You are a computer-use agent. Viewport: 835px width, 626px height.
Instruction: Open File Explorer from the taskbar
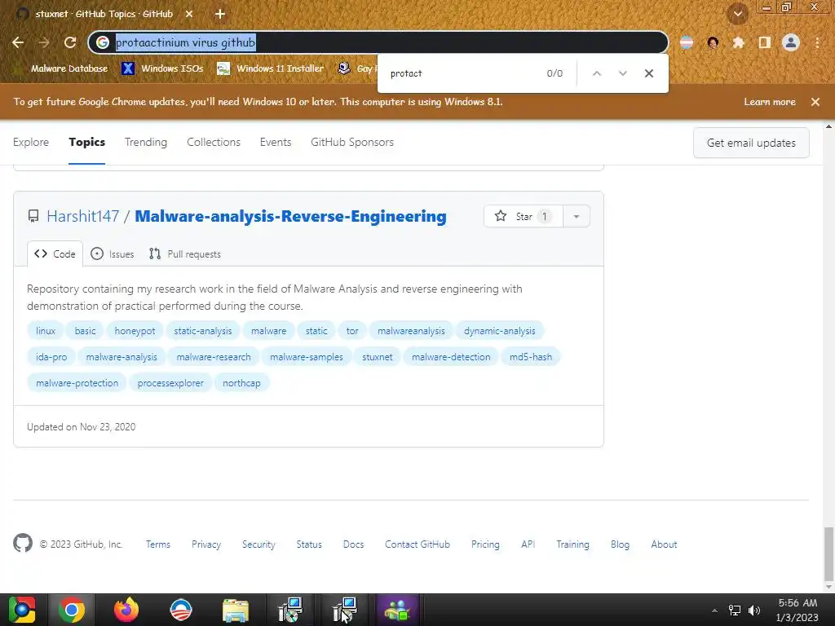coord(236,610)
